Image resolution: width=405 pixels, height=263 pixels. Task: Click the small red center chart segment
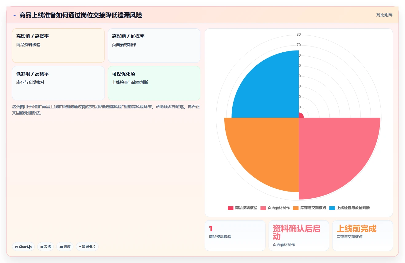(301, 115)
